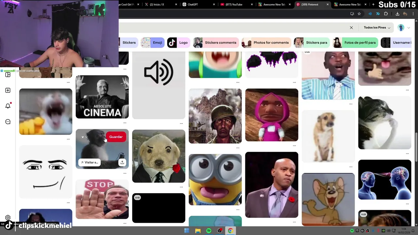Select the Stickers para chip
Viewport: 418px width, 235px height.
click(312, 42)
